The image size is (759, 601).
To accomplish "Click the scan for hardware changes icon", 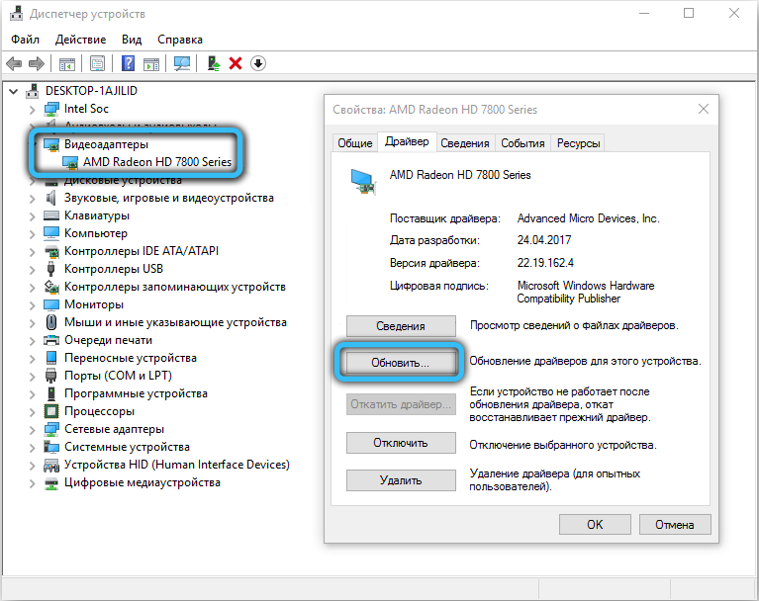I will click(x=182, y=63).
